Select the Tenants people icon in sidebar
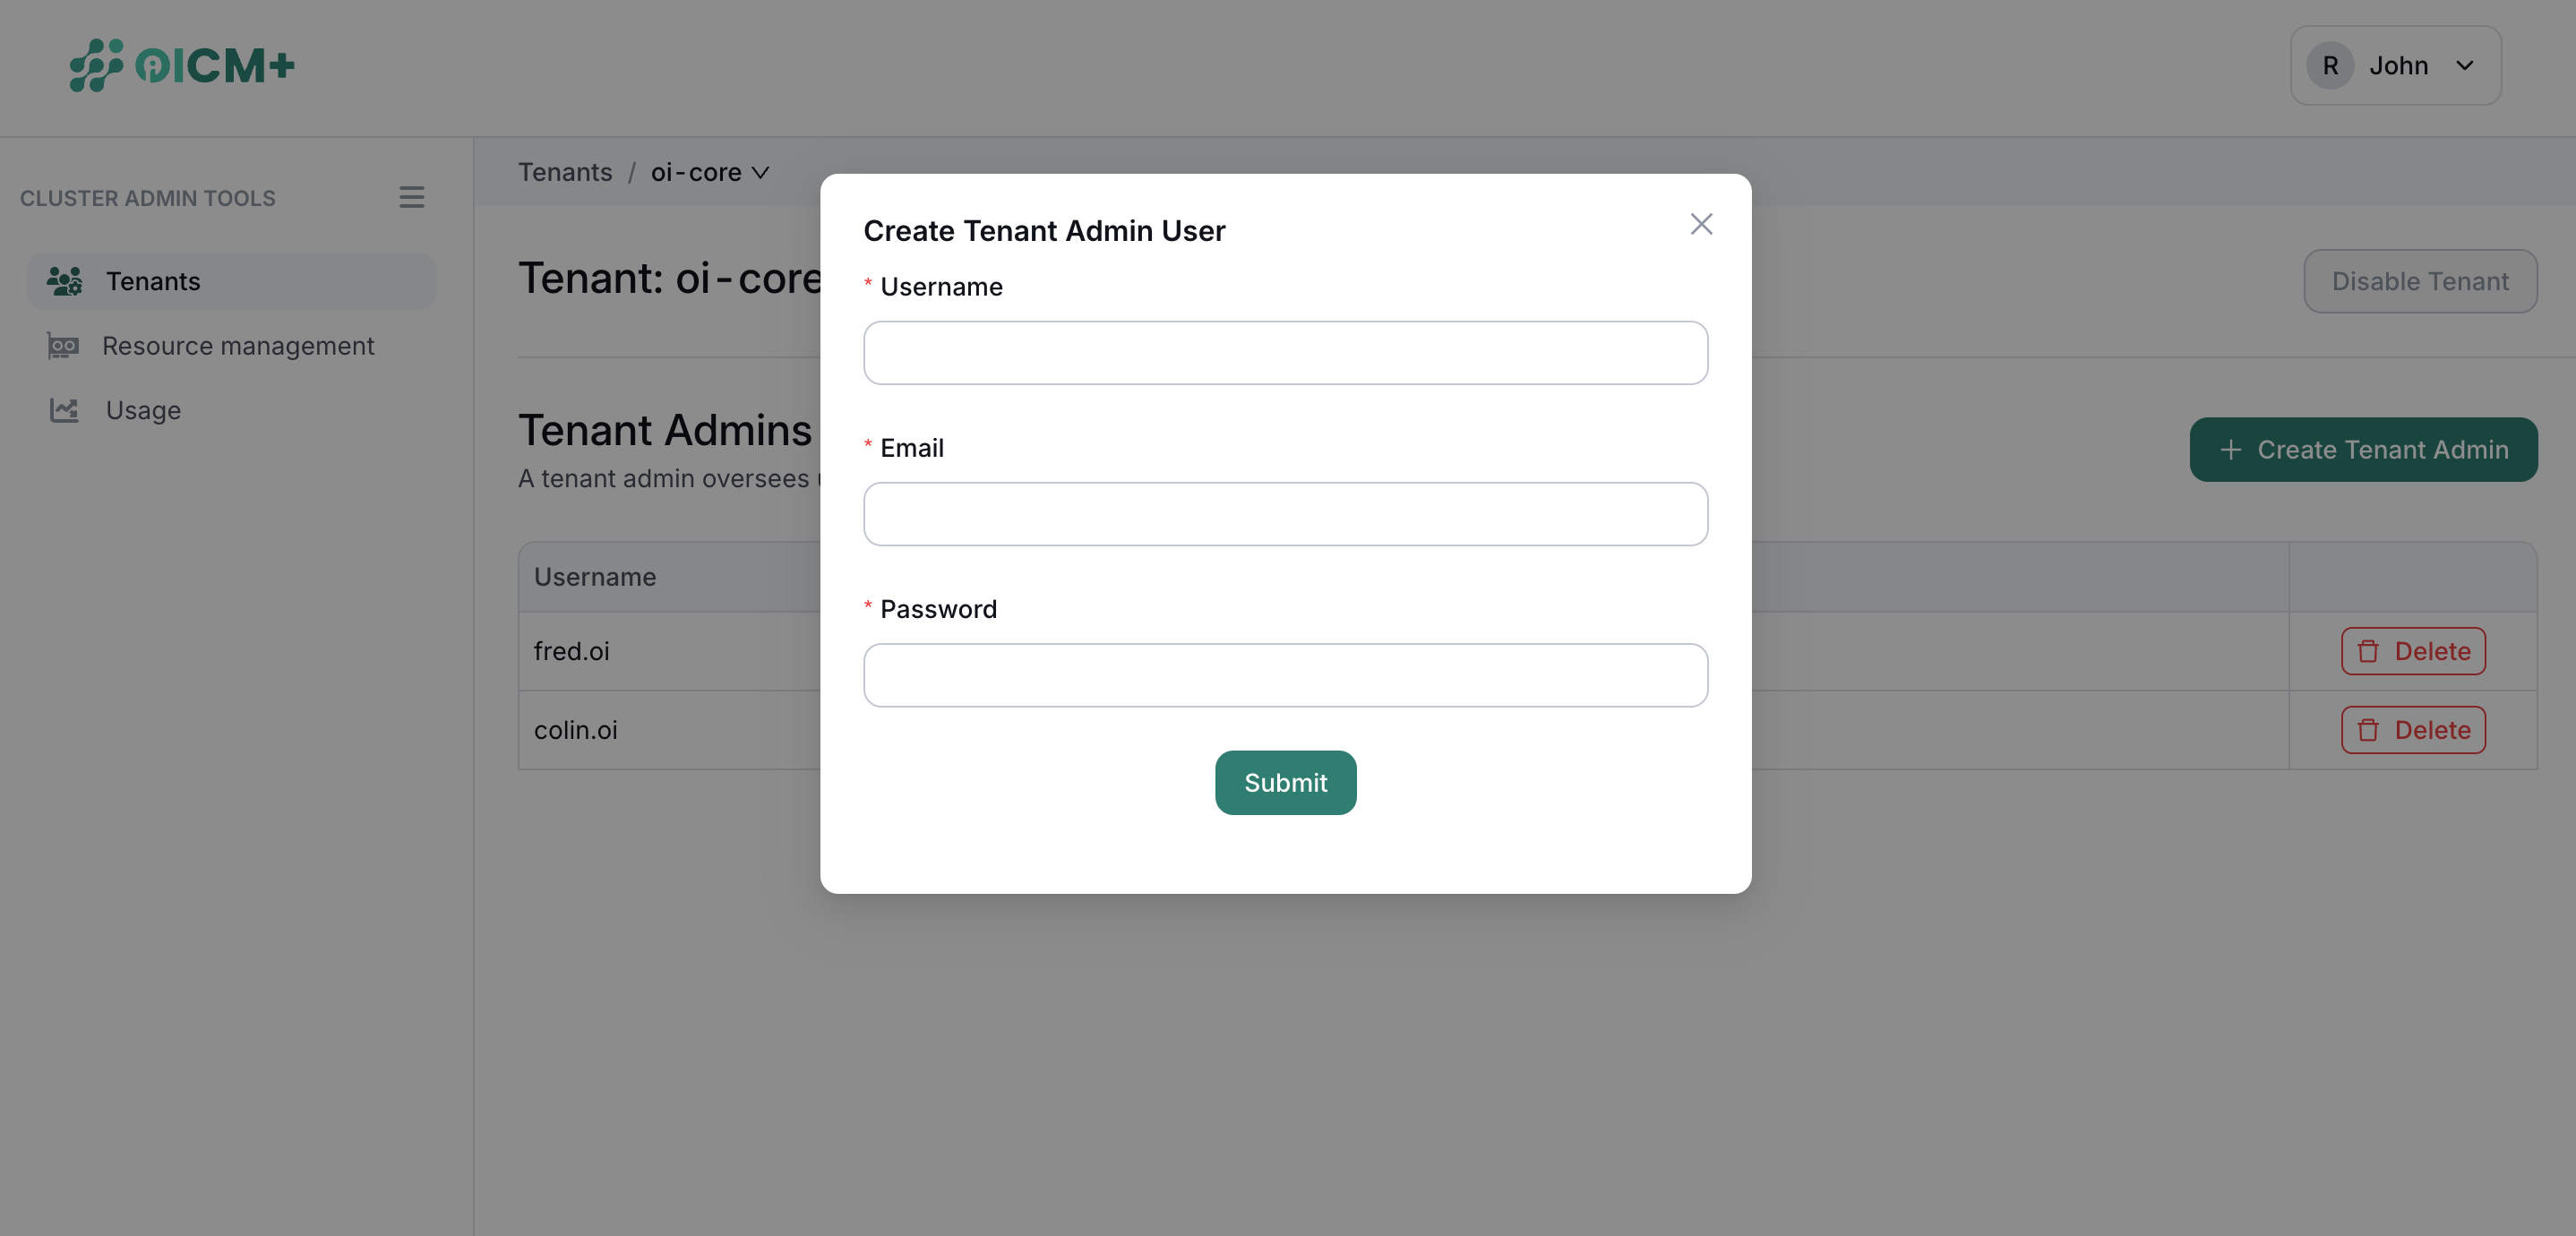 (64, 281)
